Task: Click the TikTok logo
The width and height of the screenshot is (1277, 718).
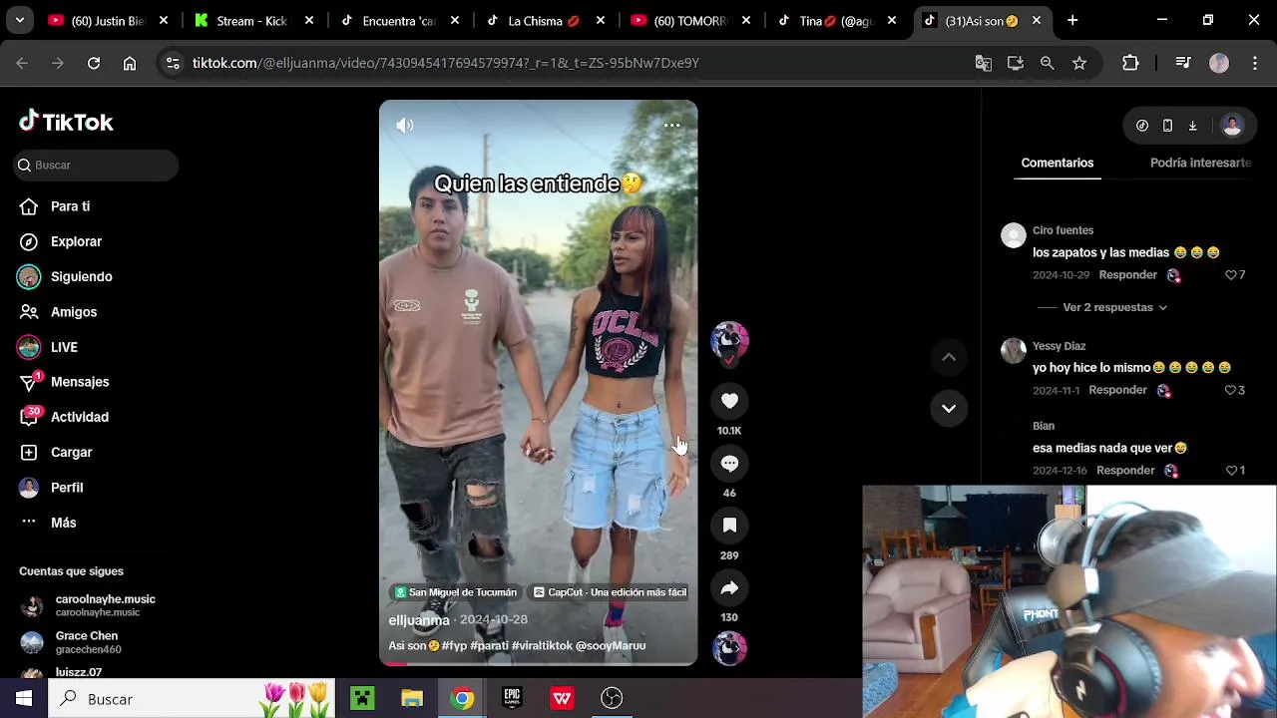Action: coord(66,122)
